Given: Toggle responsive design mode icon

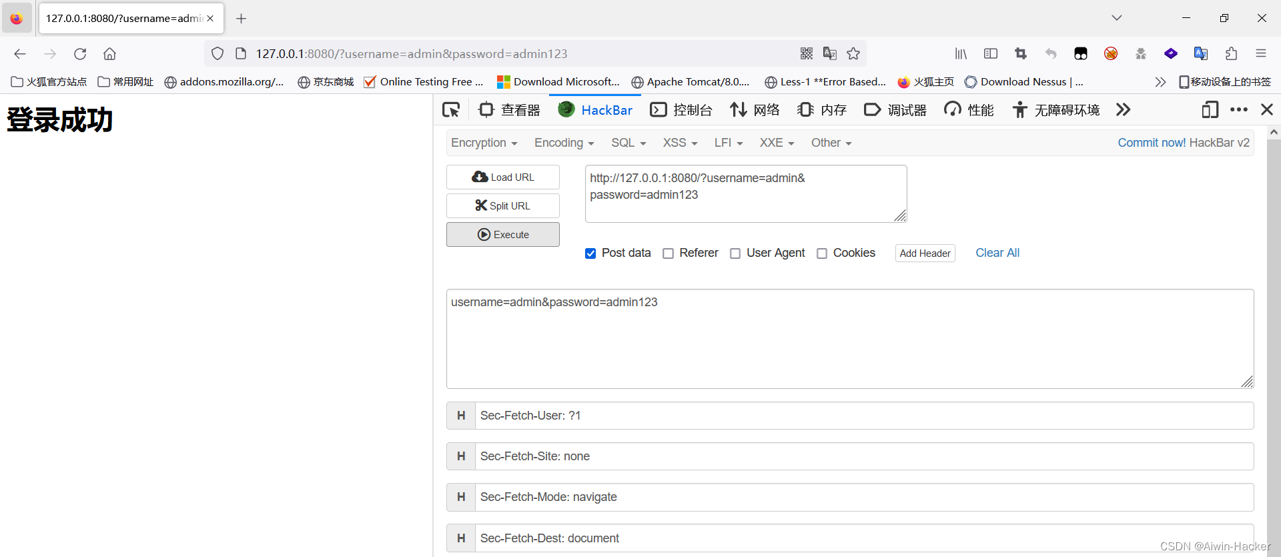Looking at the screenshot, I should pyautogui.click(x=1210, y=109).
